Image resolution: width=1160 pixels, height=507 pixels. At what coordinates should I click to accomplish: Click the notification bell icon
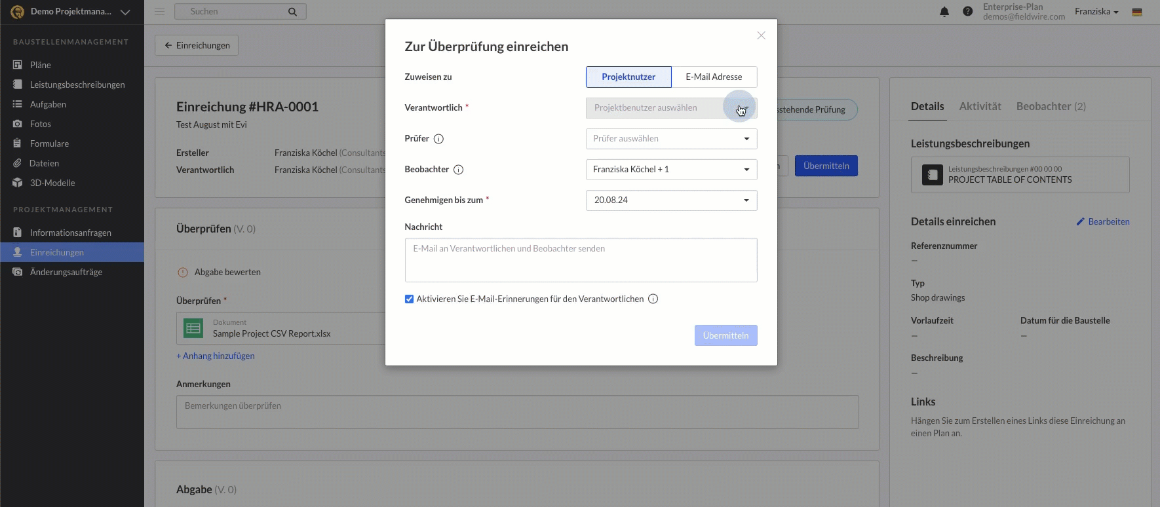point(944,12)
